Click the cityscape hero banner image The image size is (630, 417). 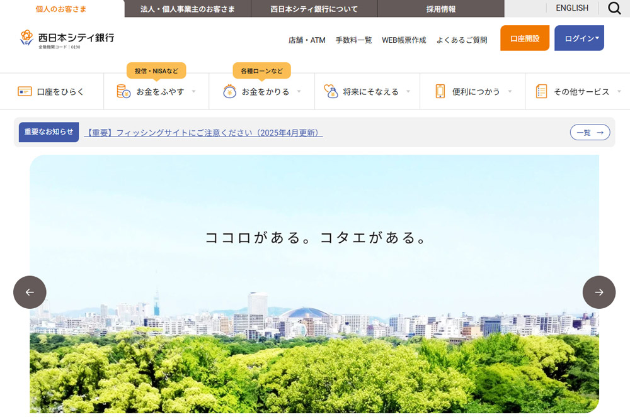pos(314,284)
